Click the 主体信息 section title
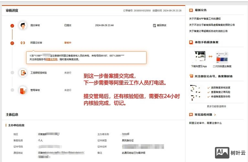 12,114
